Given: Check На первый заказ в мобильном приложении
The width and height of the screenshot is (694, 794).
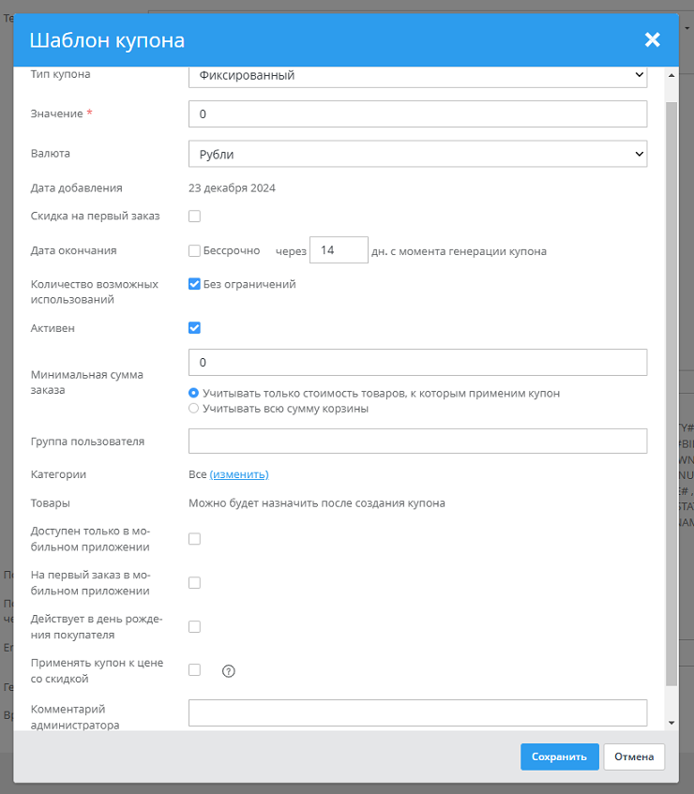Looking at the screenshot, I should [195, 583].
